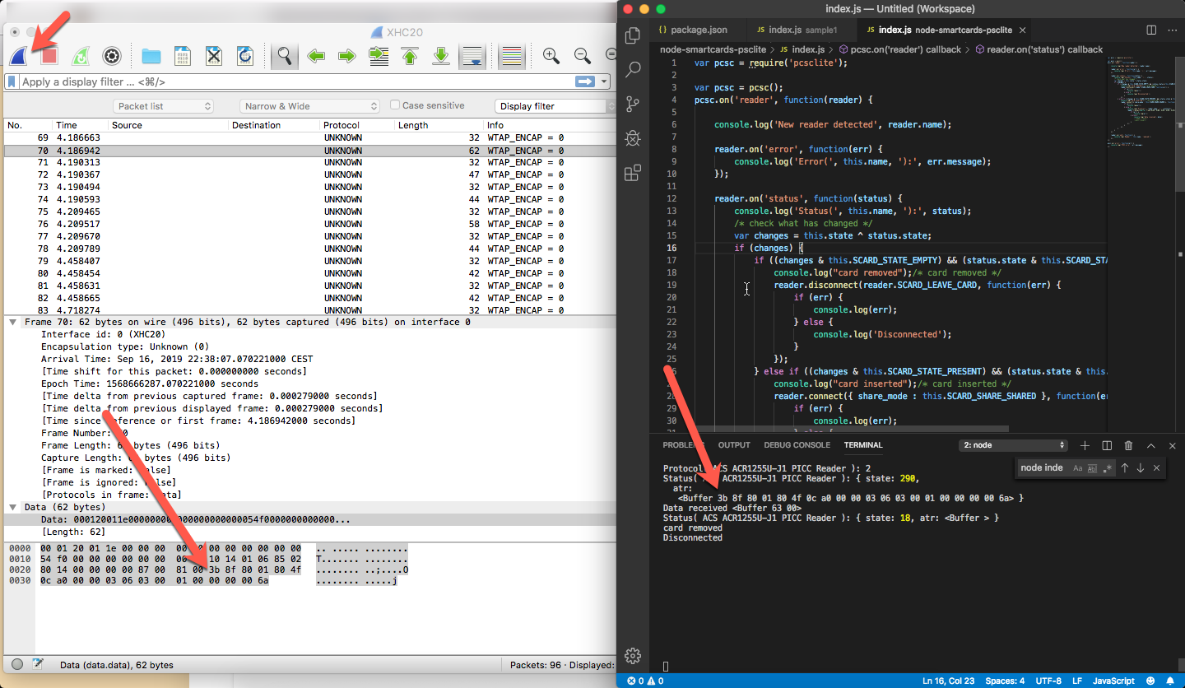This screenshot has height=688, width=1185.
Task: Open the DEBUG CONSOLE panel tab
Action: pyautogui.click(x=797, y=445)
